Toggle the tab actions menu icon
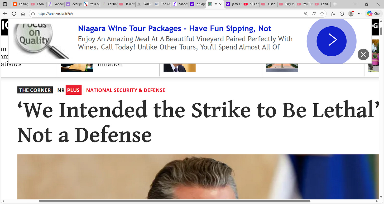This screenshot has width=384, height=204. coord(5,4)
